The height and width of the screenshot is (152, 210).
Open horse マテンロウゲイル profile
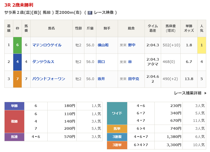[x=47, y=45]
